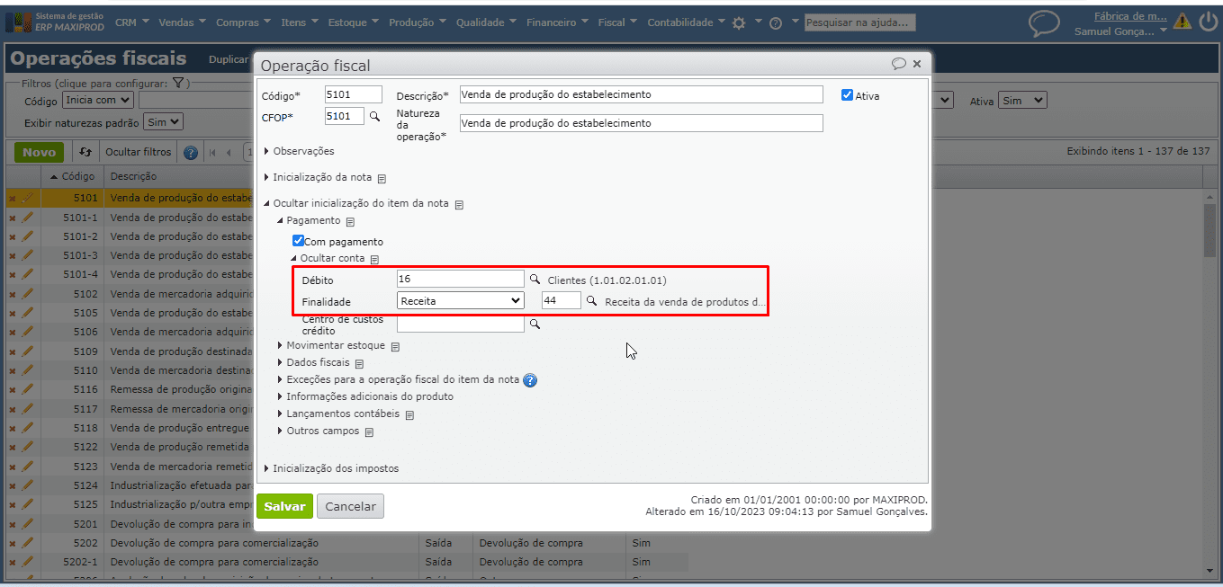Click the green Novo button
Image resolution: width=1223 pixels, height=587 pixels.
[x=39, y=152]
